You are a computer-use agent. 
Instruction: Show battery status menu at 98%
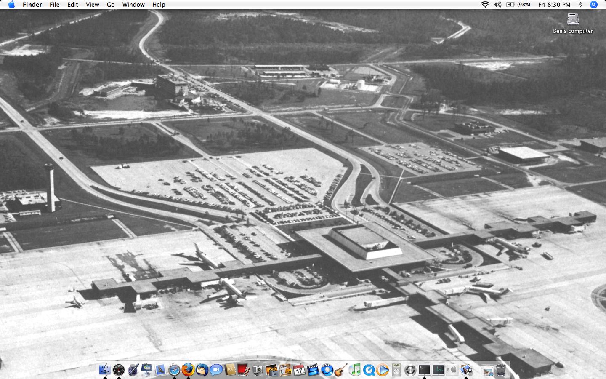click(x=518, y=5)
